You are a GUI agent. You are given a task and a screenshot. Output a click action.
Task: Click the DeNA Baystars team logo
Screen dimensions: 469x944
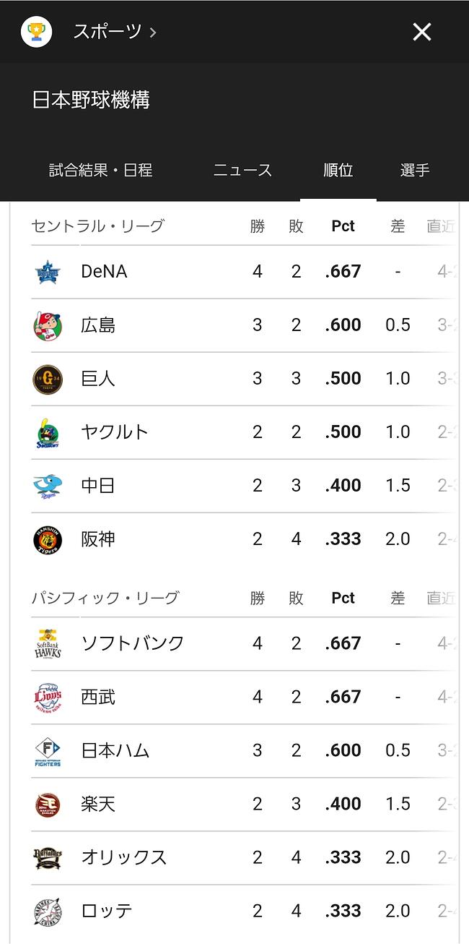pos(47,271)
